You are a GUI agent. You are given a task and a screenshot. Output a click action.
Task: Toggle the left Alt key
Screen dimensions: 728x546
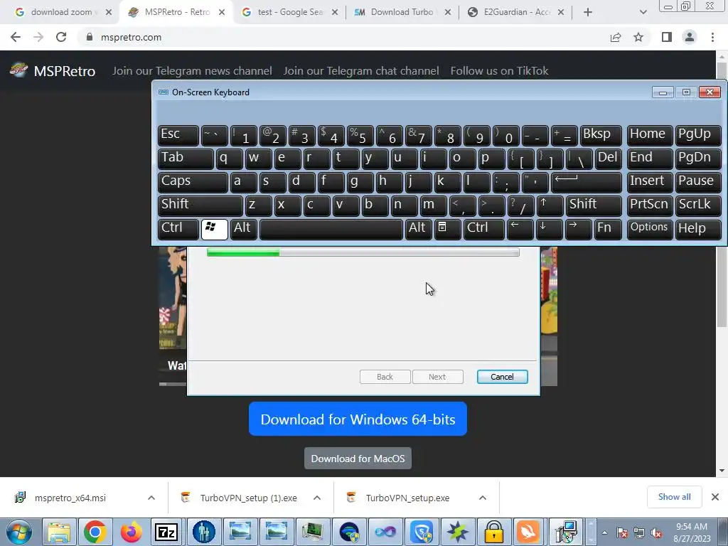pos(243,228)
